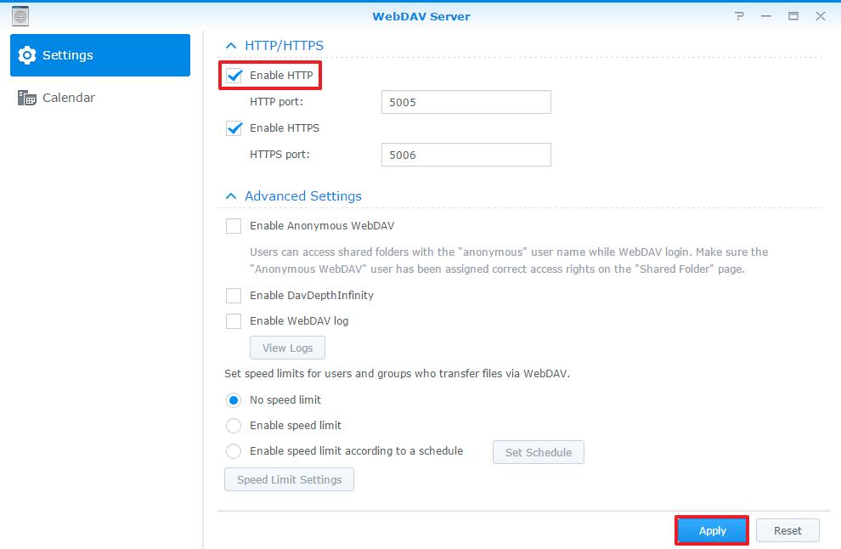Viewport: 841px width, 549px height.
Task: Enable Anonymous WebDAV checkbox
Action: point(234,226)
